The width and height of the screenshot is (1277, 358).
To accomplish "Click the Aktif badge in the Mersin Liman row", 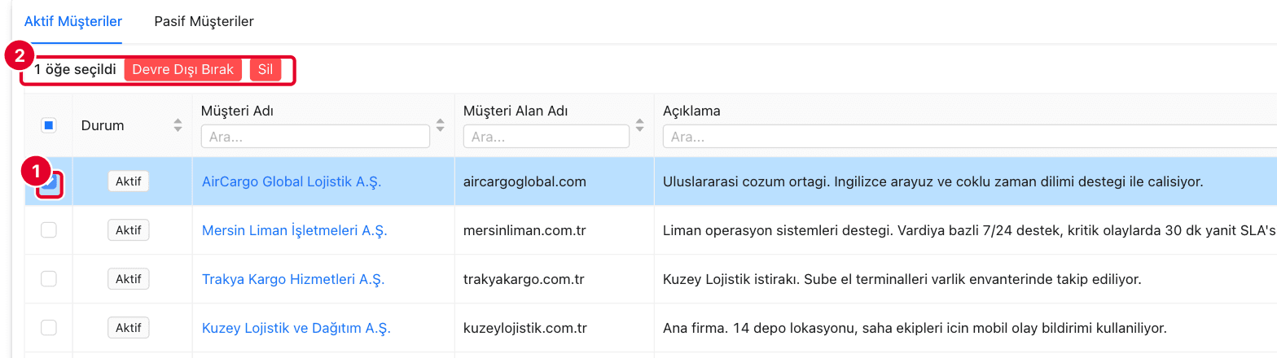I will tap(129, 230).
